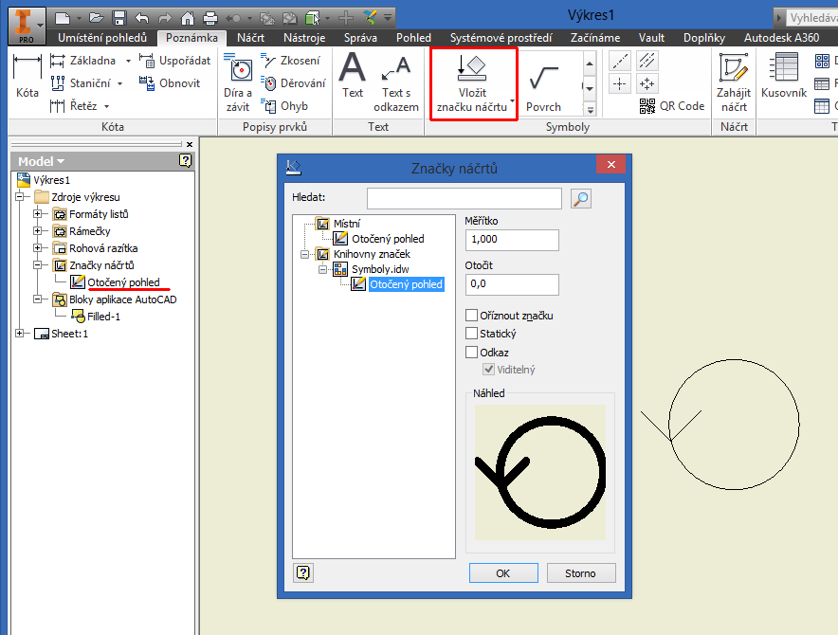The width and height of the screenshot is (838, 635).
Task: Select the Ohyb bend note tool
Action: [284, 106]
